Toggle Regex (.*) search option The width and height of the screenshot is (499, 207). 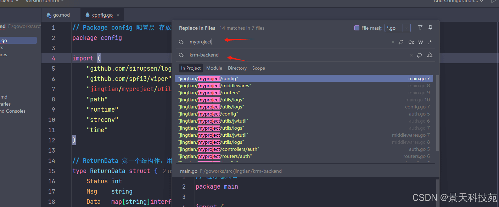point(430,42)
